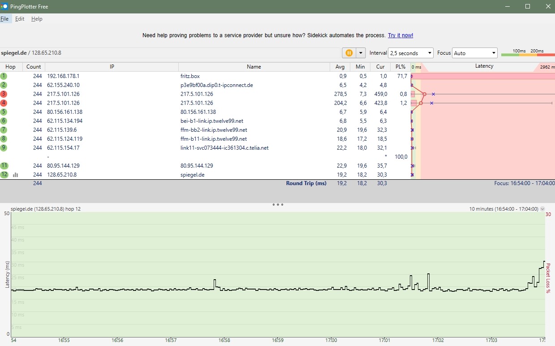Image resolution: width=555 pixels, height=346 pixels.
Task: Click hop 9 green circle icon
Action: pos(4,148)
